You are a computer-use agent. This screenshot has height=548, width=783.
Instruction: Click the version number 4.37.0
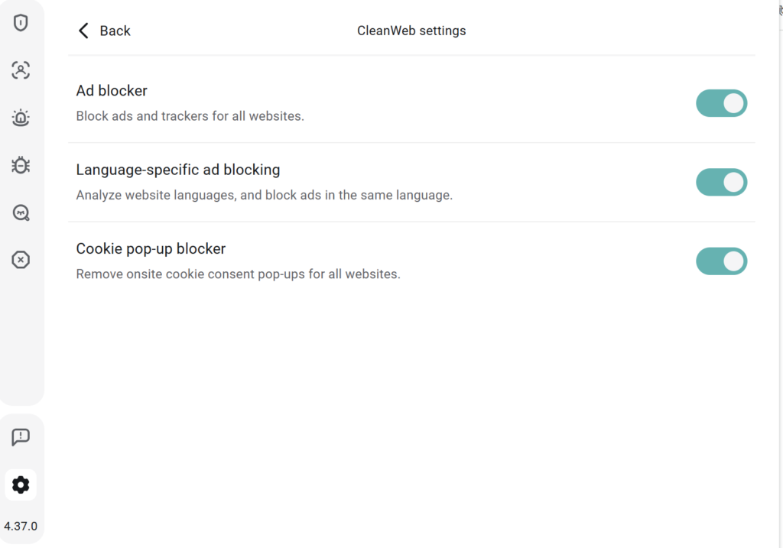click(21, 526)
